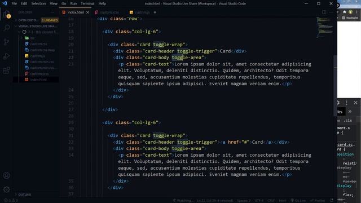Close the DevTools panel in browser window
The width and height of the screenshot is (361, 203).
tap(355, 103)
